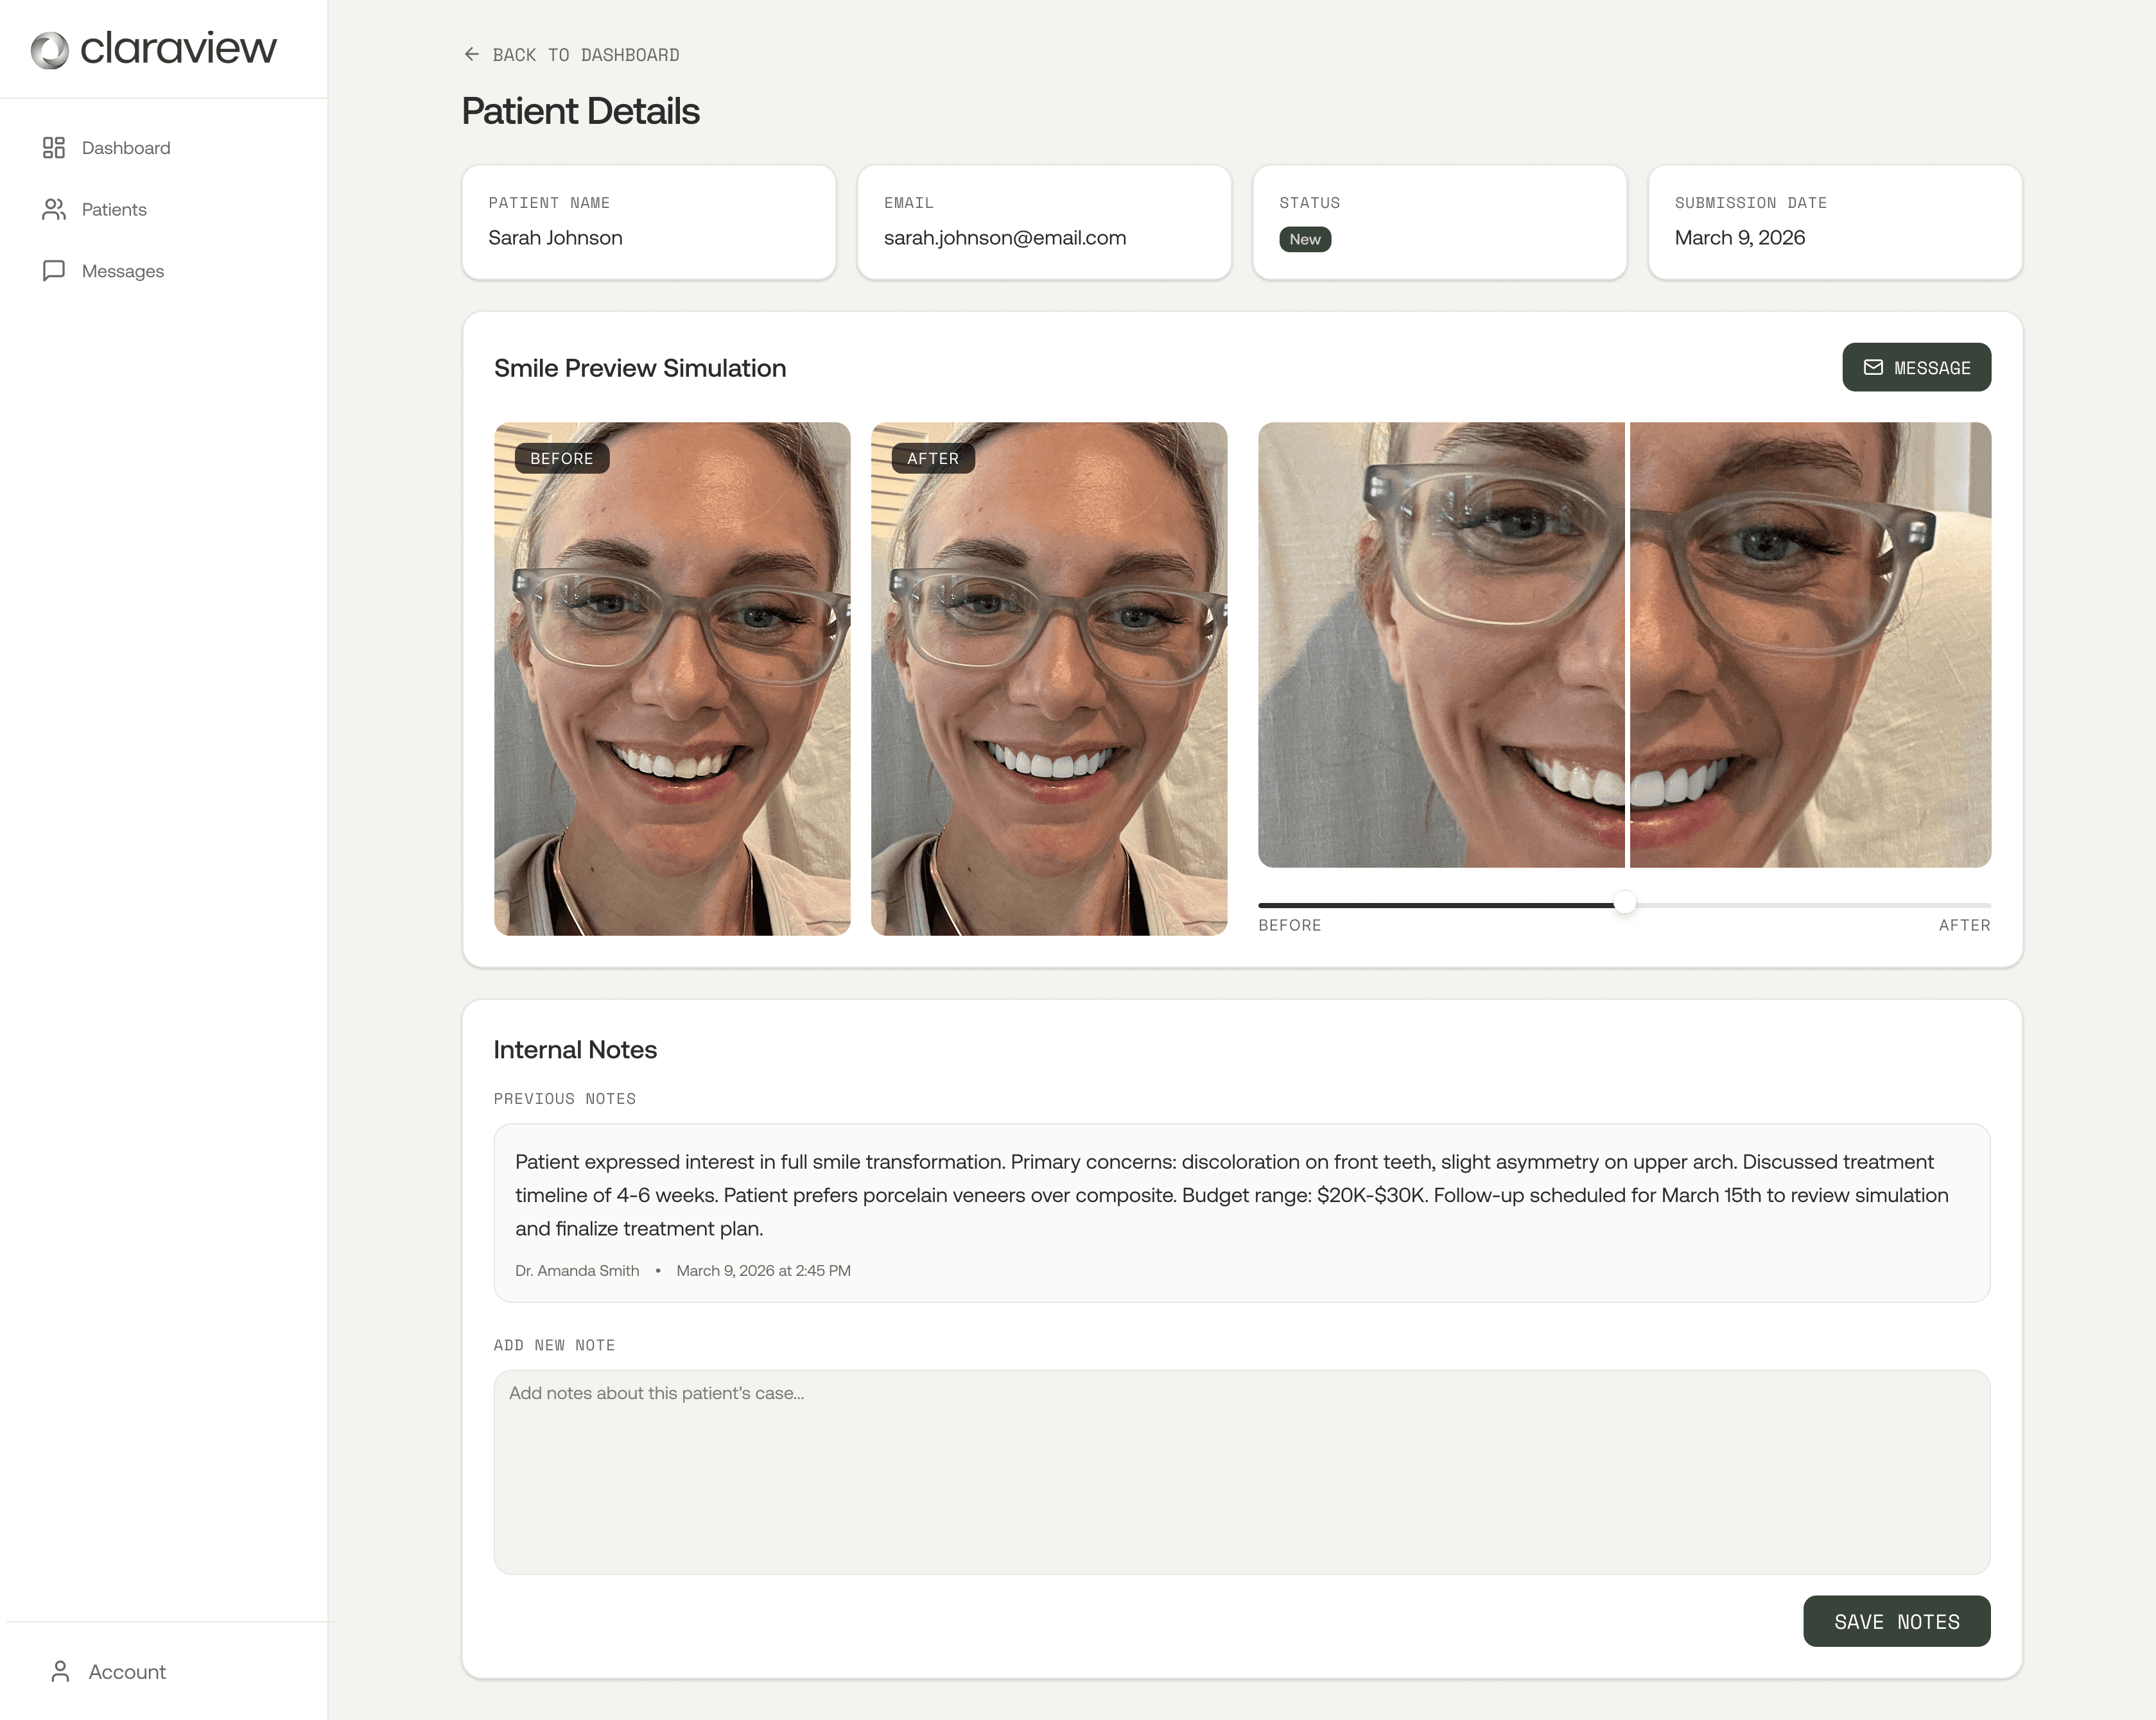The width and height of the screenshot is (2156, 1720).
Task: Click the Previous Notes label
Action: [x=564, y=1098]
